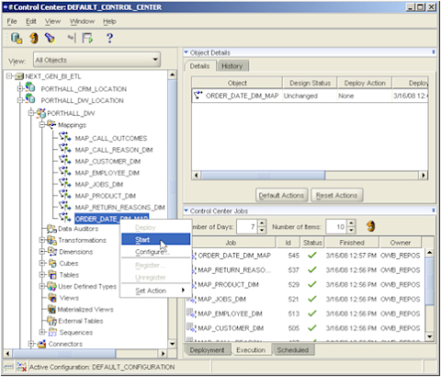Click refresh icon beside Number of Items
Viewport: 441px width, 377px height.
point(371,226)
